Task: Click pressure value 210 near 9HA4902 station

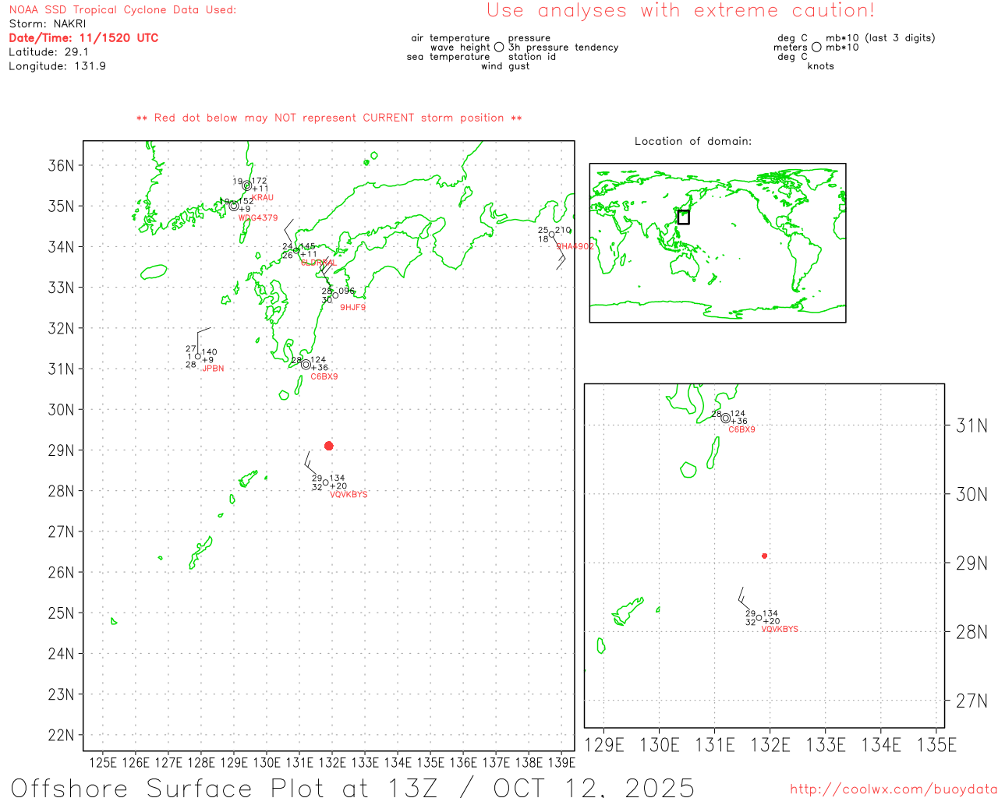Action: pos(563,231)
